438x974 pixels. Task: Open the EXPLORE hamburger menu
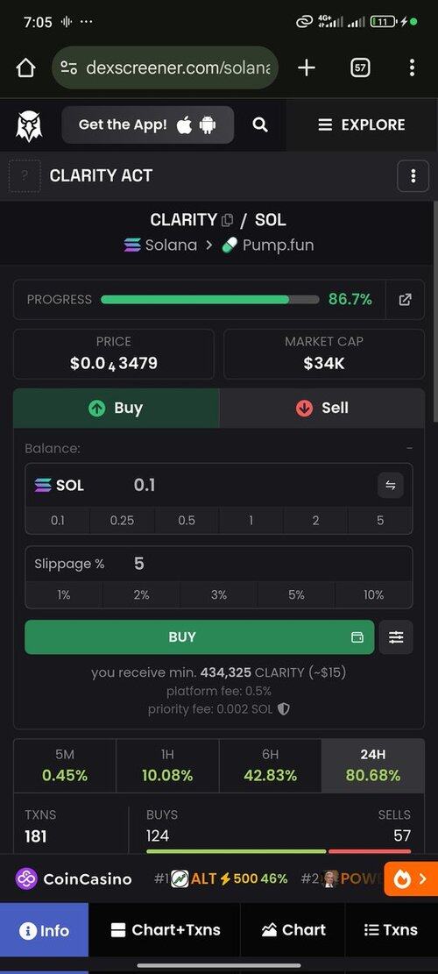click(362, 124)
